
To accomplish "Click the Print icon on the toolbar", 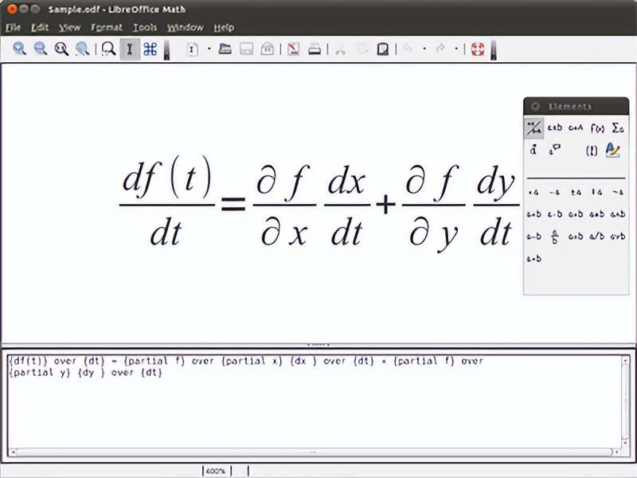I will [x=313, y=49].
